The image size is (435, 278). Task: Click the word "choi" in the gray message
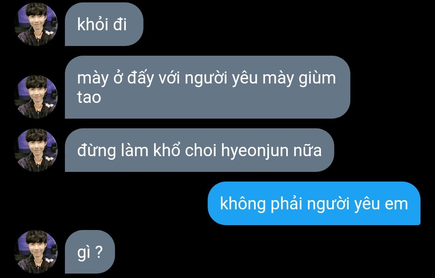click(201, 150)
